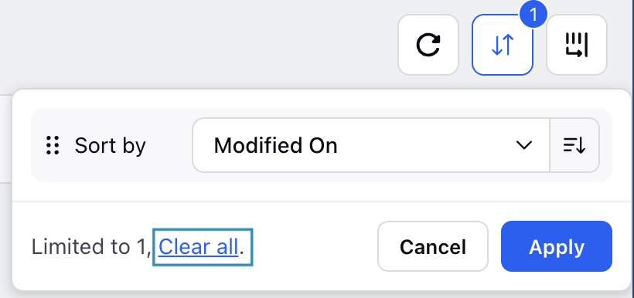
Task: Click the Sort by label
Action: click(x=110, y=146)
